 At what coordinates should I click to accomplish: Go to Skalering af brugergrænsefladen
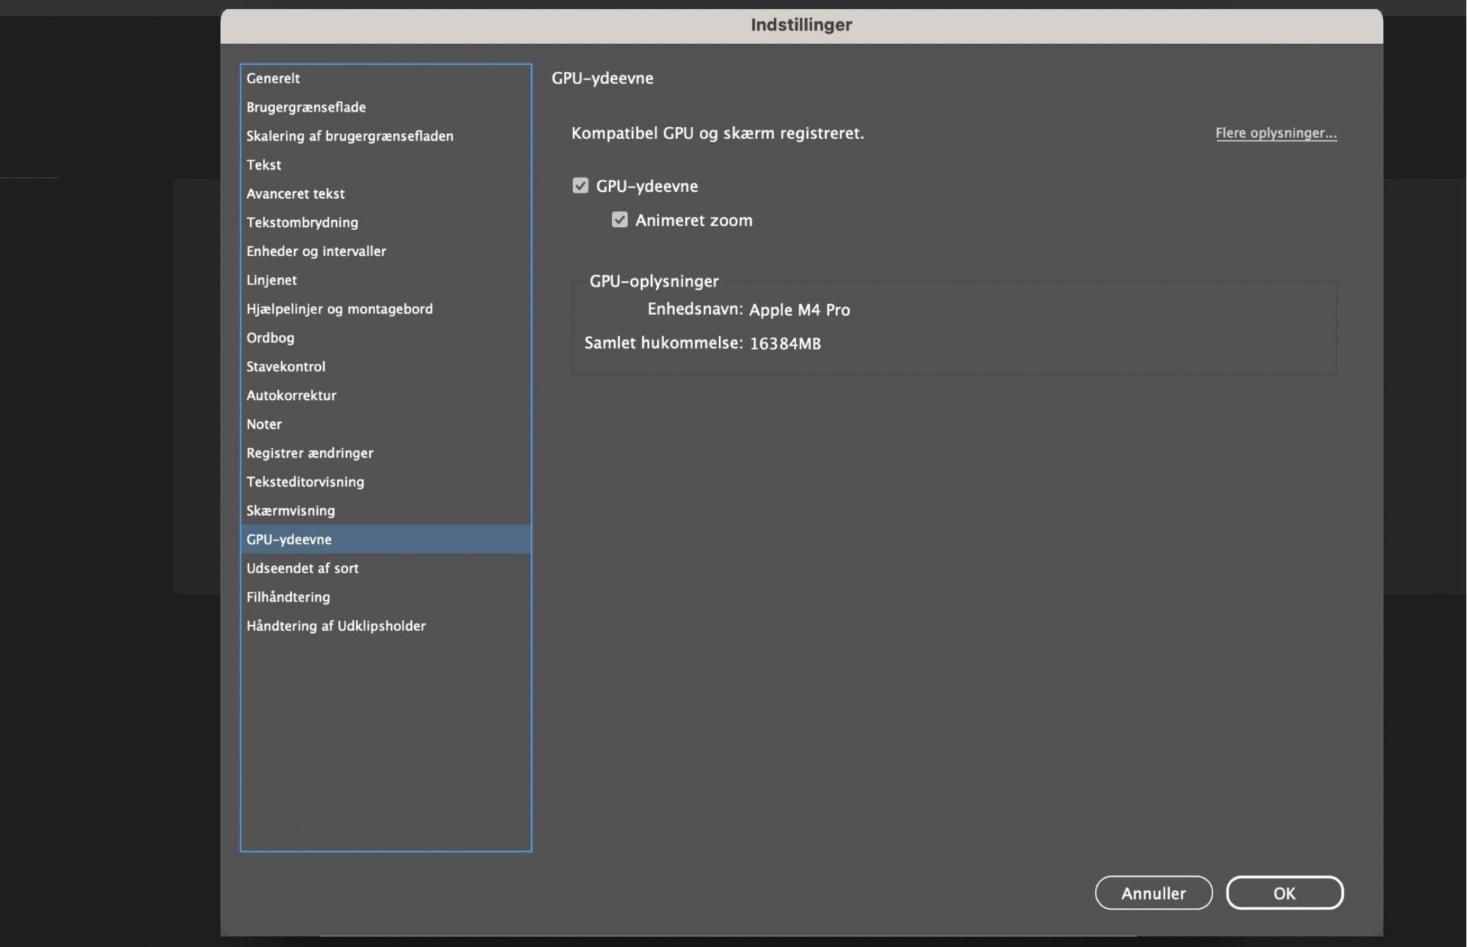(349, 136)
